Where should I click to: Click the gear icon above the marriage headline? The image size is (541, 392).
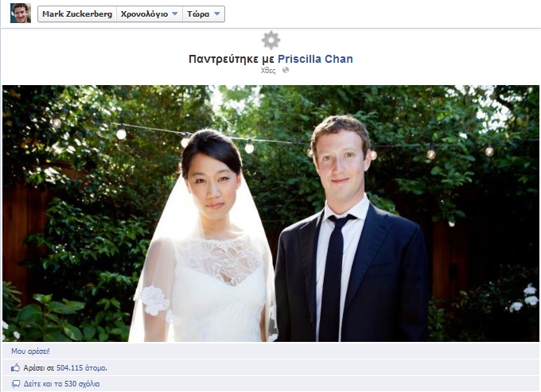tap(270, 41)
